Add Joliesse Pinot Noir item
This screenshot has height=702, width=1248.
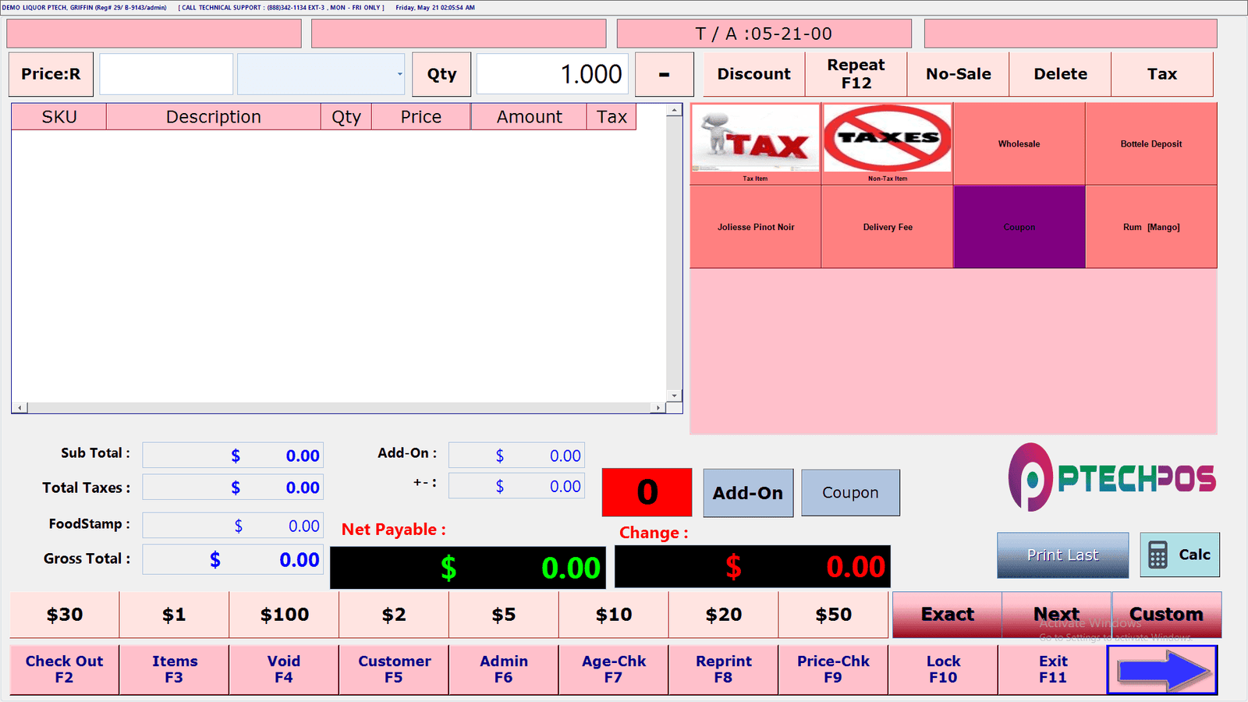[x=755, y=227]
